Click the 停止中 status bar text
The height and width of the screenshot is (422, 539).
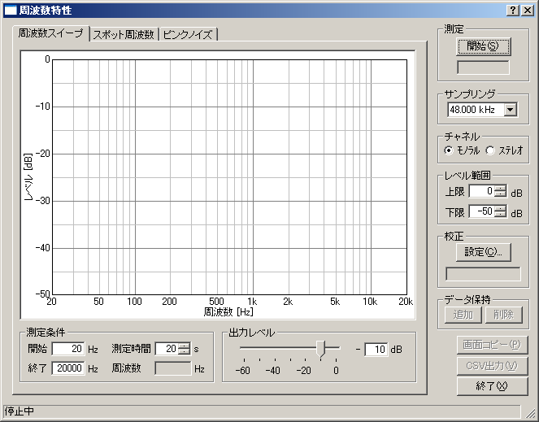(20, 411)
